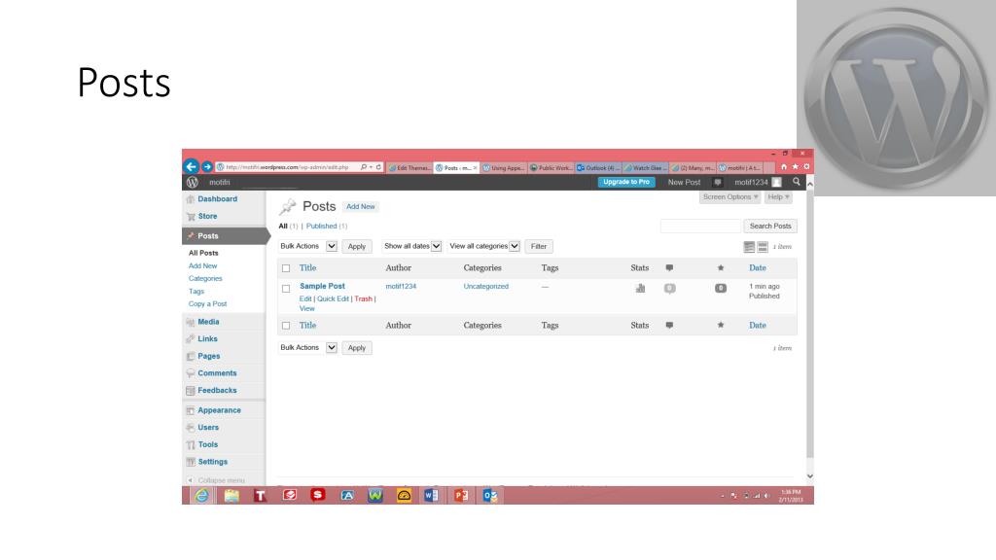Open browser favorites star icon
The height and width of the screenshot is (560, 996).
[x=796, y=167]
